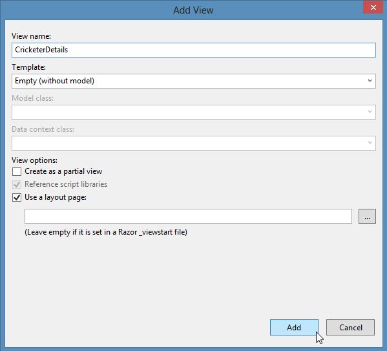
Task: Uncheck the Use a layout page checkbox
Action: tap(17, 198)
